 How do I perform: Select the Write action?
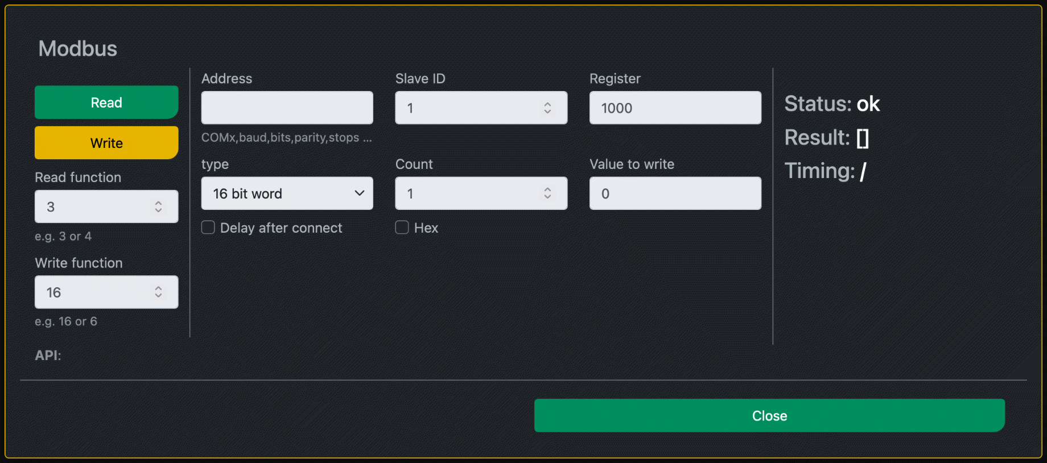click(106, 143)
